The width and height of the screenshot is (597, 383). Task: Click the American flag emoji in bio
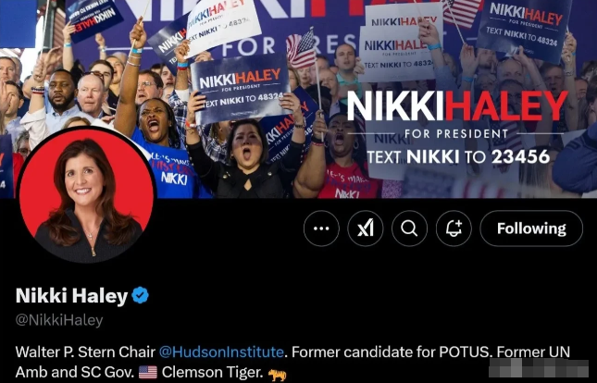click(148, 372)
